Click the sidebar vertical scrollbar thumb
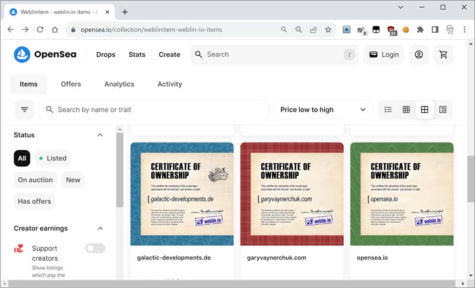Viewport: 475px width, 288px height. point(120,170)
